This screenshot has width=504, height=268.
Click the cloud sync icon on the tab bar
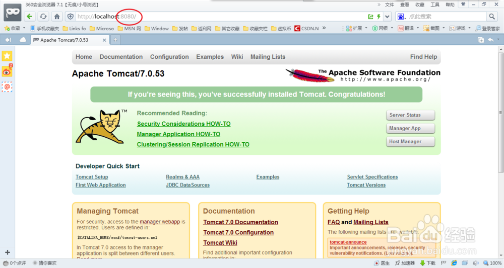point(23,40)
